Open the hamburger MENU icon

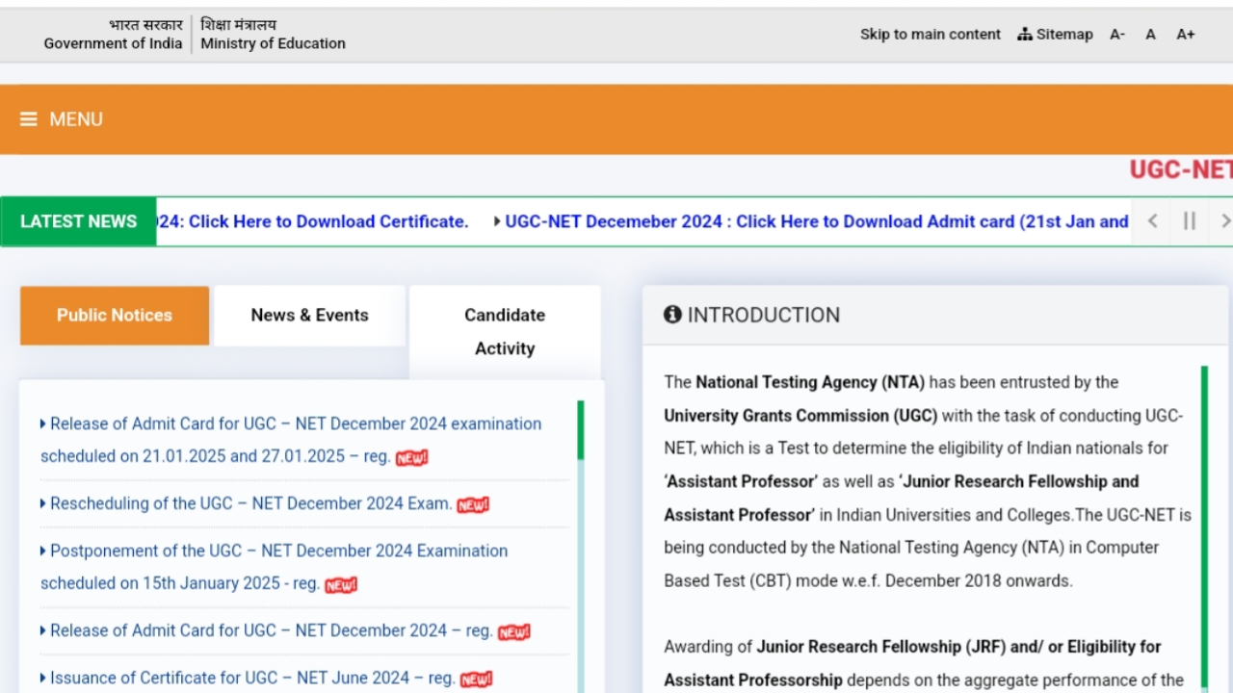pos(29,119)
